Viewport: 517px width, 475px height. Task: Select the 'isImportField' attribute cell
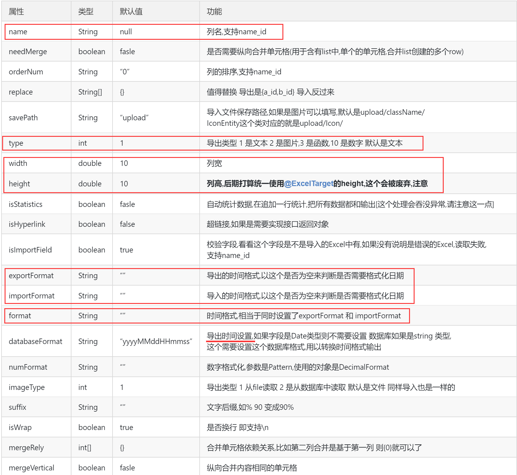[36, 250]
